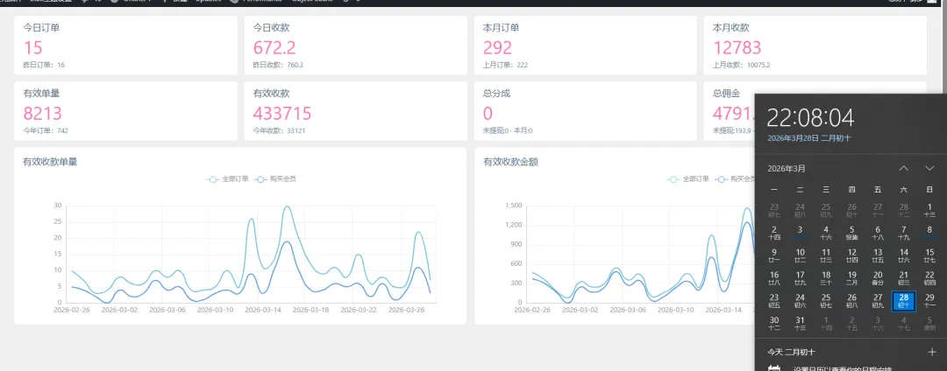Click the text 上月订单：222
The height and width of the screenshot is (371, 947).
(x=506, y=65)
